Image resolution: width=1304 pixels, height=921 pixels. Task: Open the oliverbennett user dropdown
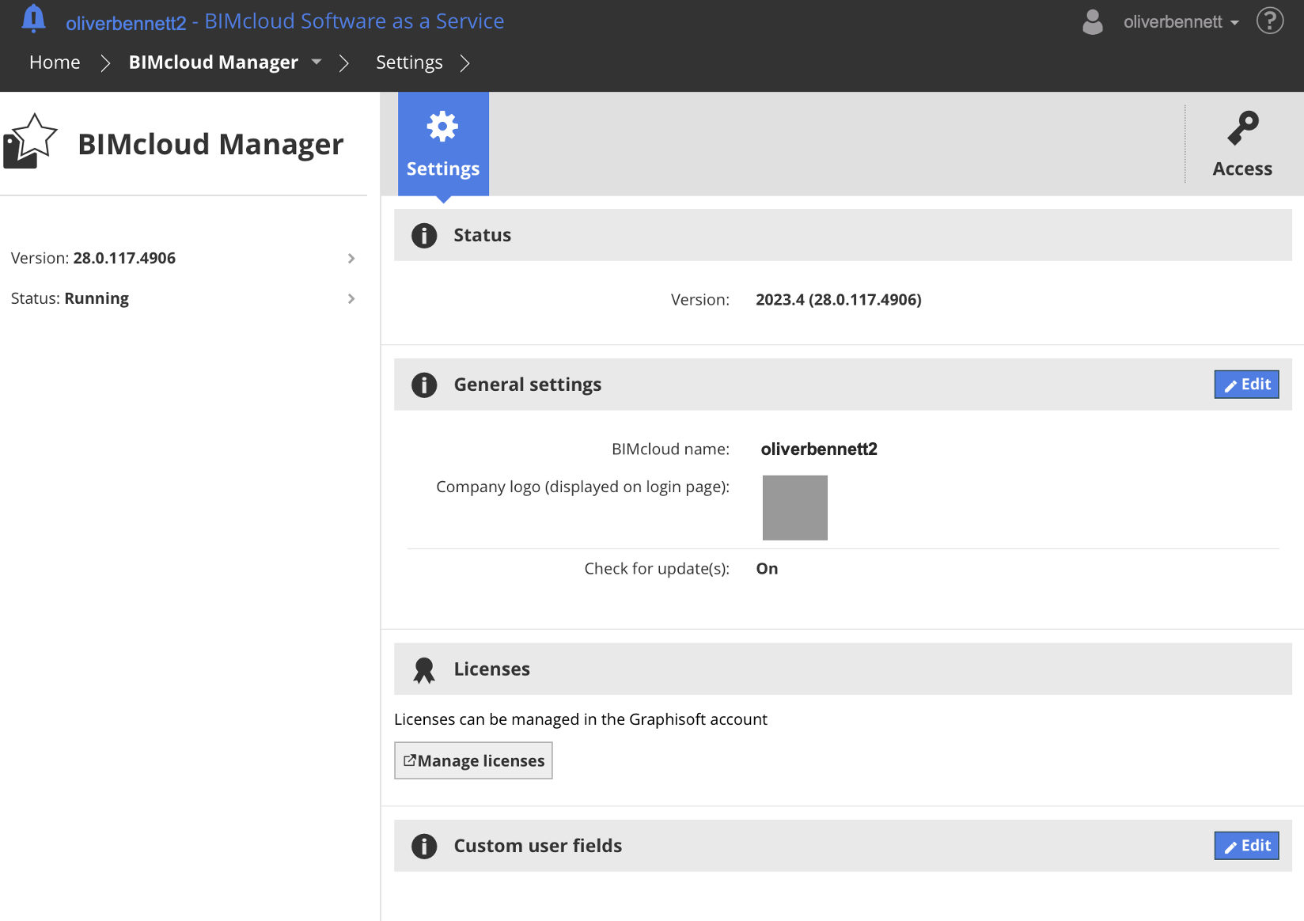pyautogui.click(x=1181, y=22)
